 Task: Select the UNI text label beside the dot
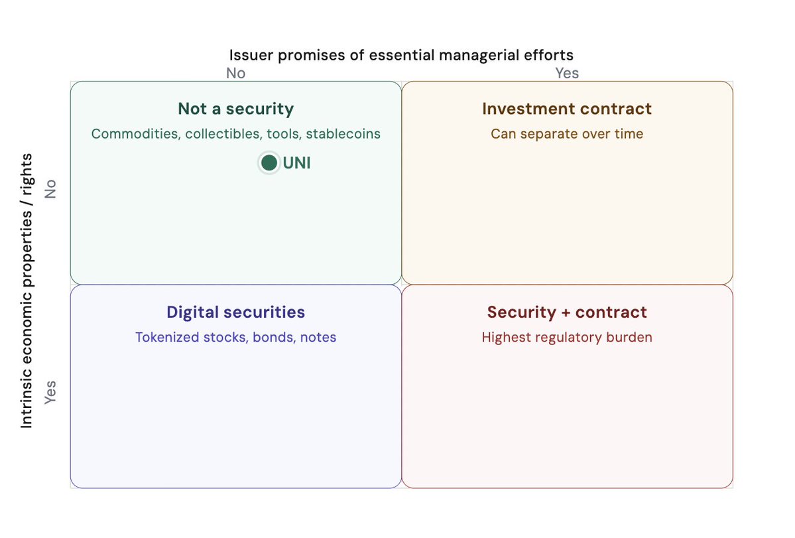click(296, 163)
